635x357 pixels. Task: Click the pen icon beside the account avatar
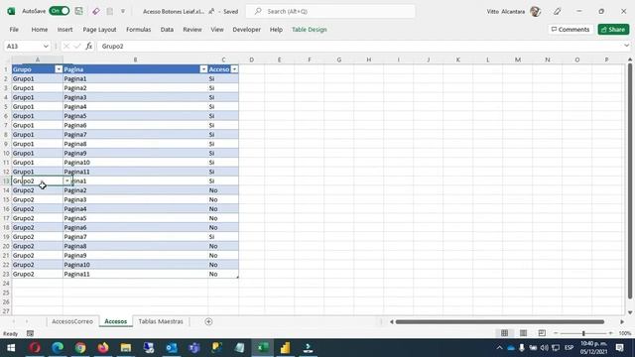[558, 11]
